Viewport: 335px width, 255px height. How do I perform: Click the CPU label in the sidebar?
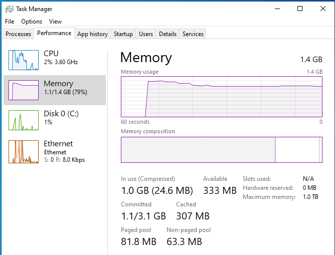click(x=51, y=54)
